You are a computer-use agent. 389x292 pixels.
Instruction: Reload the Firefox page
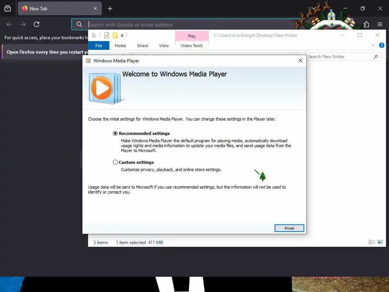36,24
